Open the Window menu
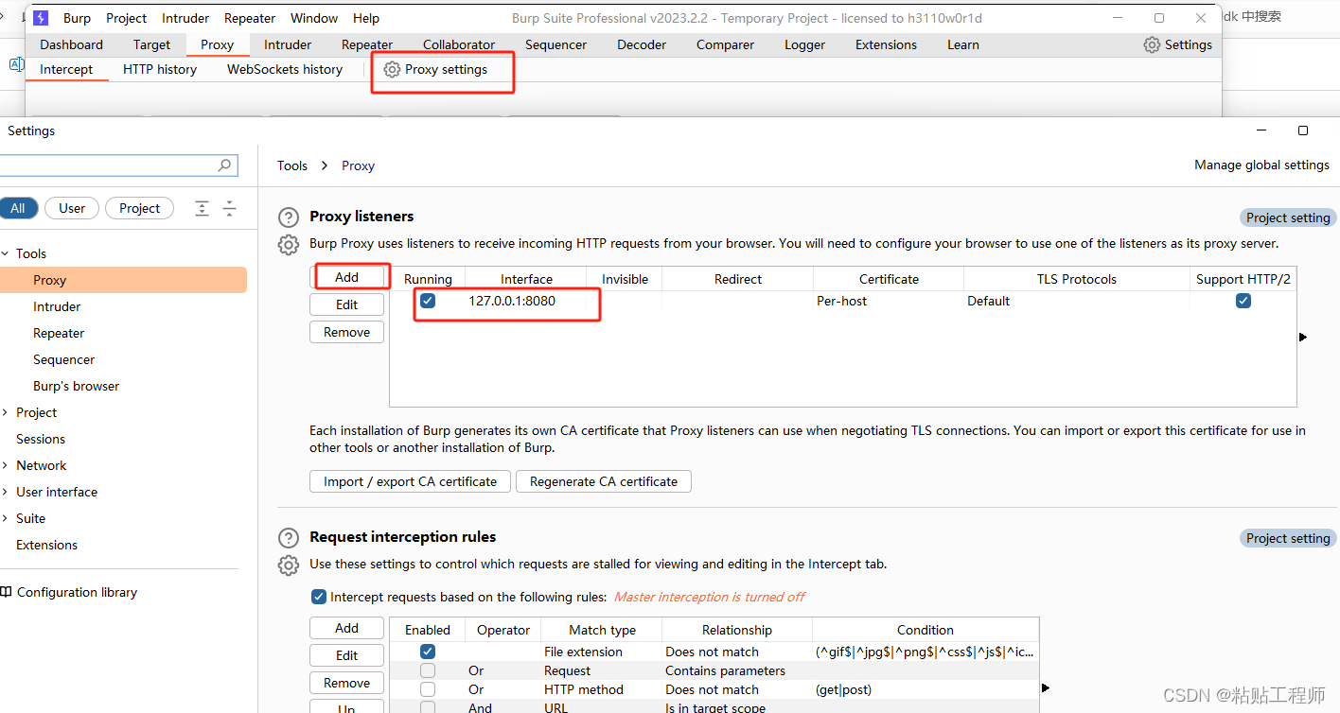Screen dimensions: 1340x713 coord(314,18)
